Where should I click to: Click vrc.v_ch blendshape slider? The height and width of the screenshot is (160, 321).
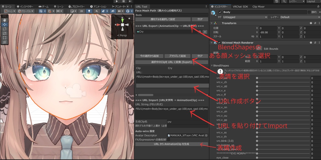click(x=283, y=82)
